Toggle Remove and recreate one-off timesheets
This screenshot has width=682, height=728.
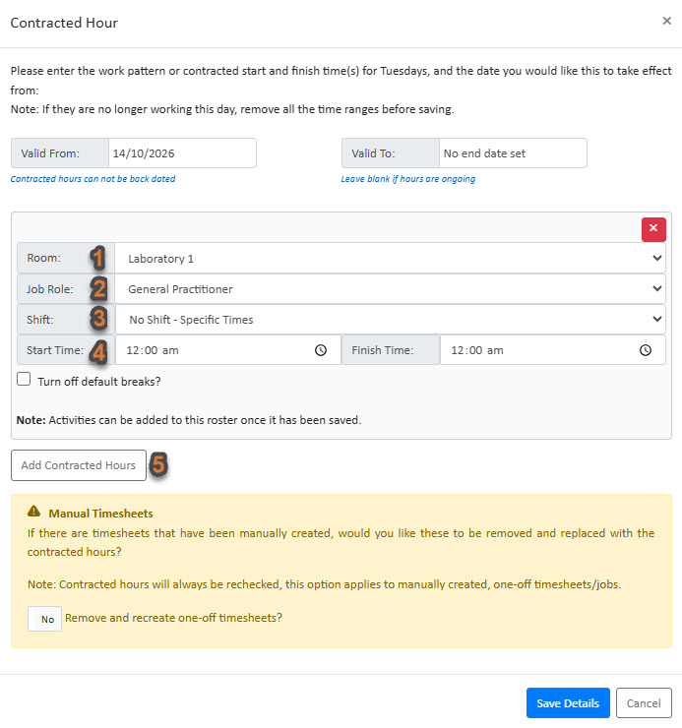click(44, 619)
